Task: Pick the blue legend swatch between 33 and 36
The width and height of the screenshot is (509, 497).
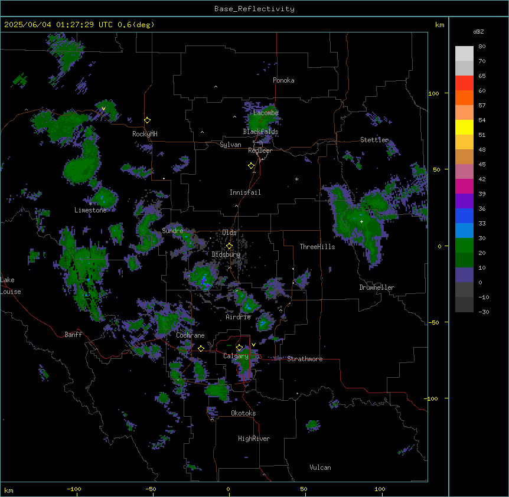Action: 464,216
